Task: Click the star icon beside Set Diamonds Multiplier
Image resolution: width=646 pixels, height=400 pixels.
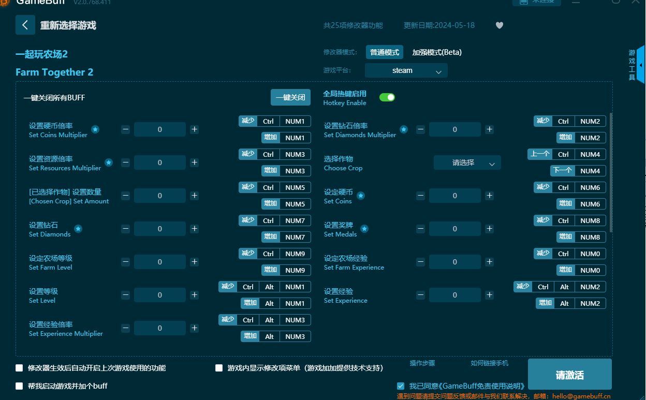Action: [404, 129]
